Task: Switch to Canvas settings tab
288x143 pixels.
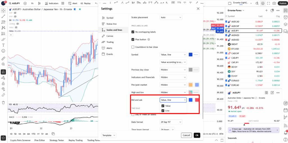Action: (x=113, y=36)
